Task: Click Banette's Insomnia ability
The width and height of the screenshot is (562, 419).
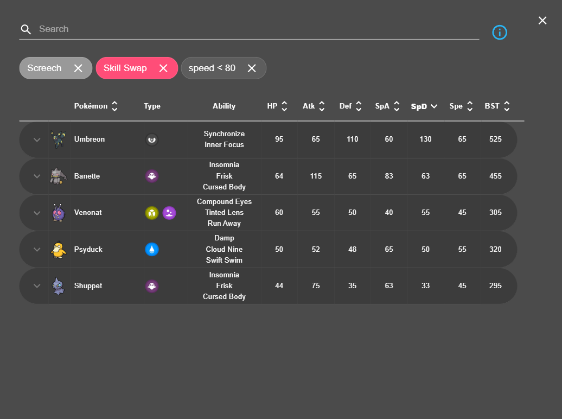Action: (225, 164)
